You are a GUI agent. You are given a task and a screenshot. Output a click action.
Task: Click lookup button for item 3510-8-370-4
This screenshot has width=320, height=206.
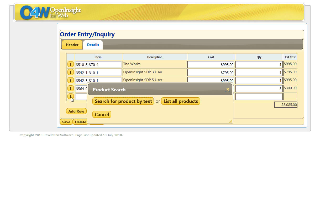pyautogui.click(x=70, y=64)
